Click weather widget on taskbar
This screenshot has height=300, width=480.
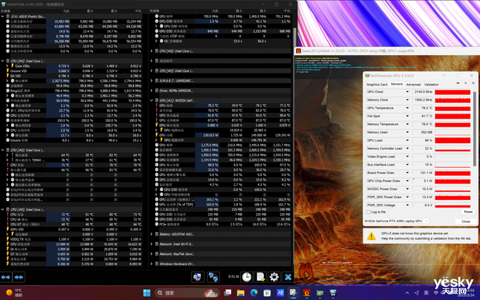(x=14, y=292)
